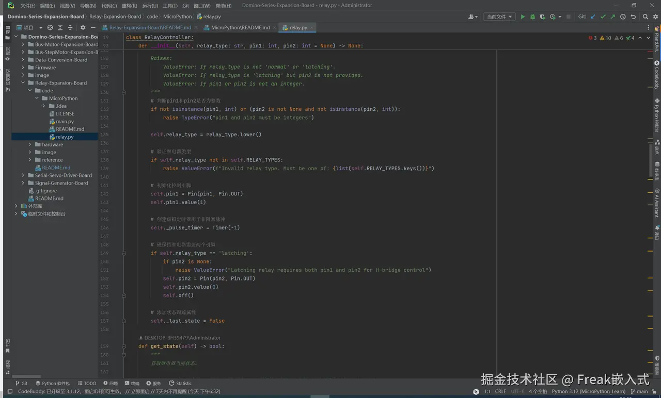Toggle the Git tool window at bottom
The height and width of the screenshot is (398, 661).
tap(21, 383)
